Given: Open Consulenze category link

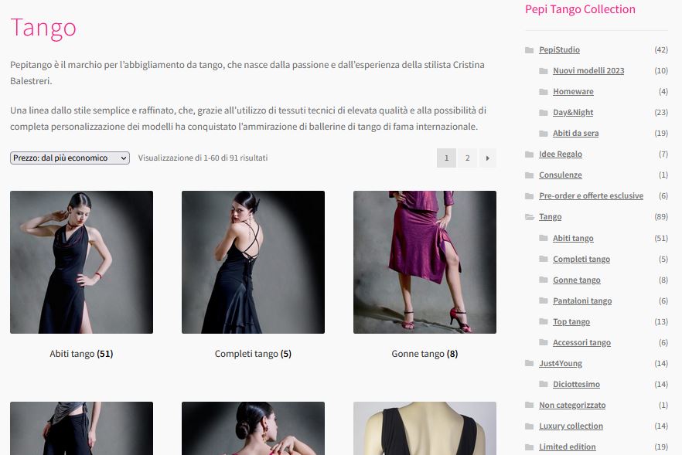Looking at the screenshot, I should (x=560, y=175).
